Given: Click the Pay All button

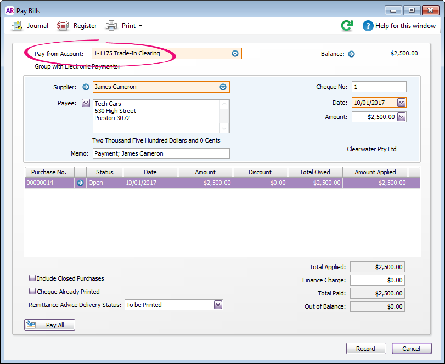Looking at the screenshot, I should pyautogui.click(x=49, y=325).
